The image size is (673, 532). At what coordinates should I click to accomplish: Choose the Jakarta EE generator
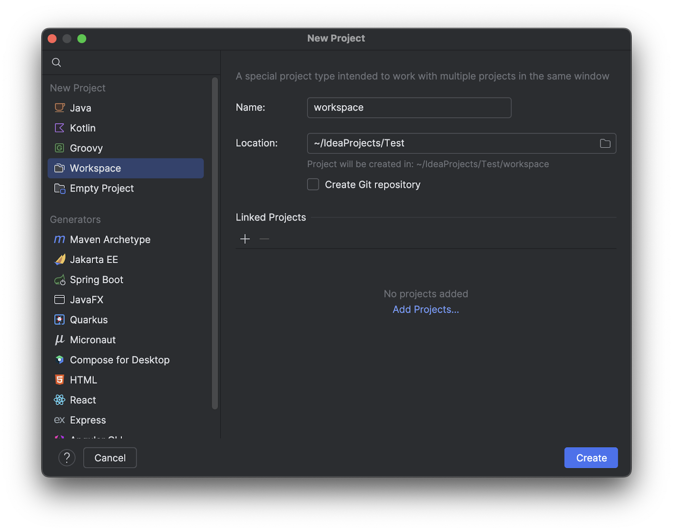(126, 260)
